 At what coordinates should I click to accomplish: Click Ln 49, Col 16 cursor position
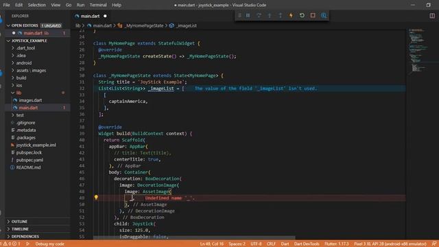212,244
